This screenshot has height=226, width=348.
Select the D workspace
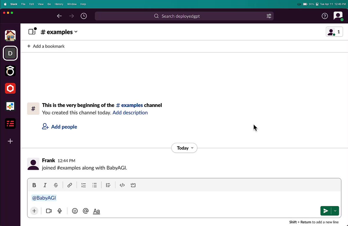point(10,53)
